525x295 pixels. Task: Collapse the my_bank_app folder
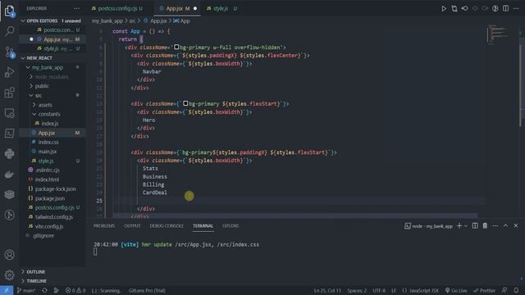[52, 67]
